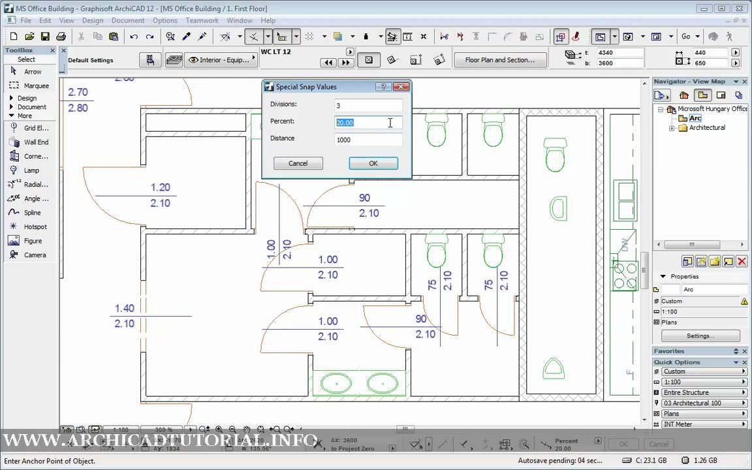This screenshot has width=752, height=470.
Task: Open the Edit menu
Action: click(45, 20)
